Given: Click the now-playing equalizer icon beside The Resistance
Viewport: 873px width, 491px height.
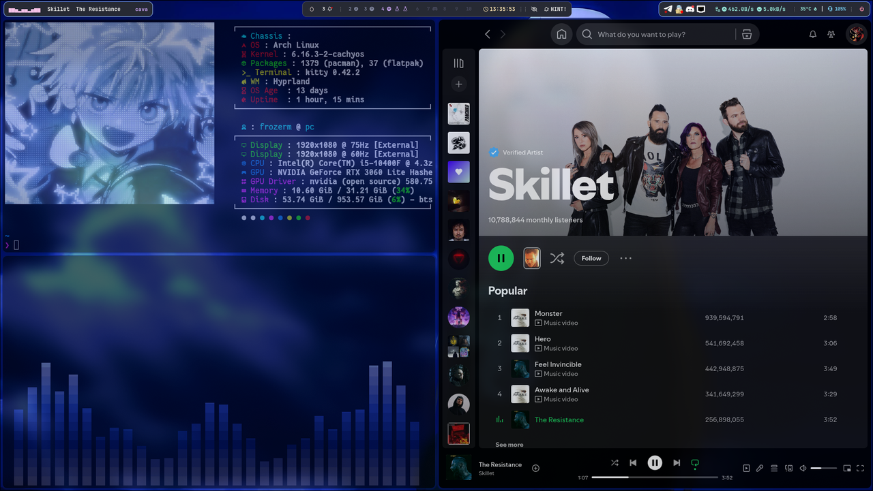Looking at the screenshot, I should (500, 420).
